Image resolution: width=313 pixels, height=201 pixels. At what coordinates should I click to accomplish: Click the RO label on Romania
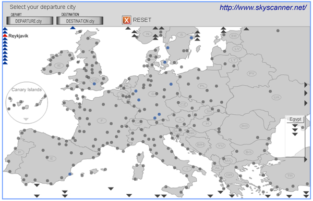point(245,126)
